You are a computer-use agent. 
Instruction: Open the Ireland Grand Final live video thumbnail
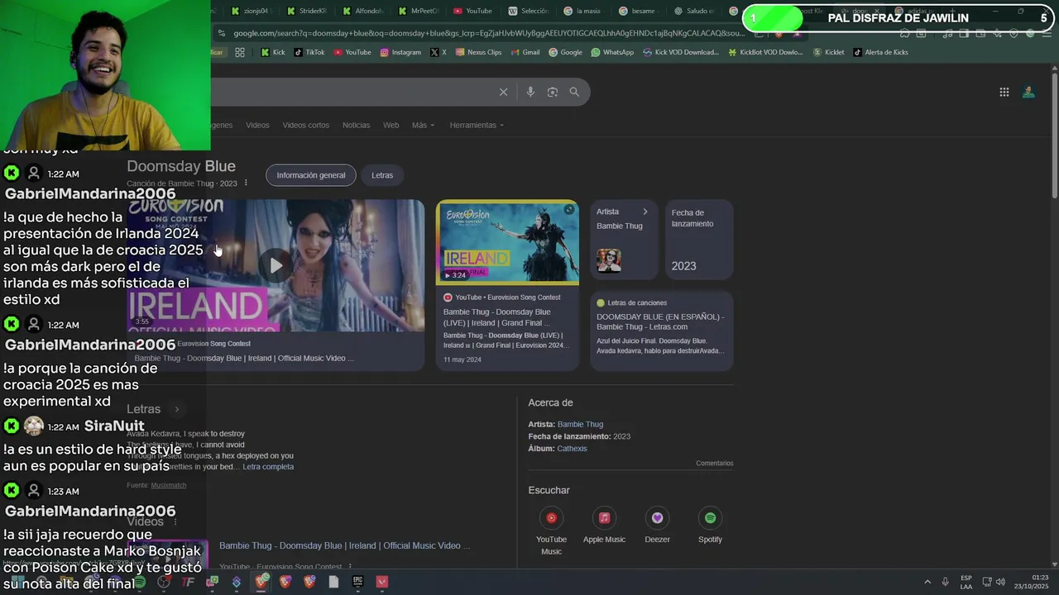pyautogui.click(x=507, y=242)
